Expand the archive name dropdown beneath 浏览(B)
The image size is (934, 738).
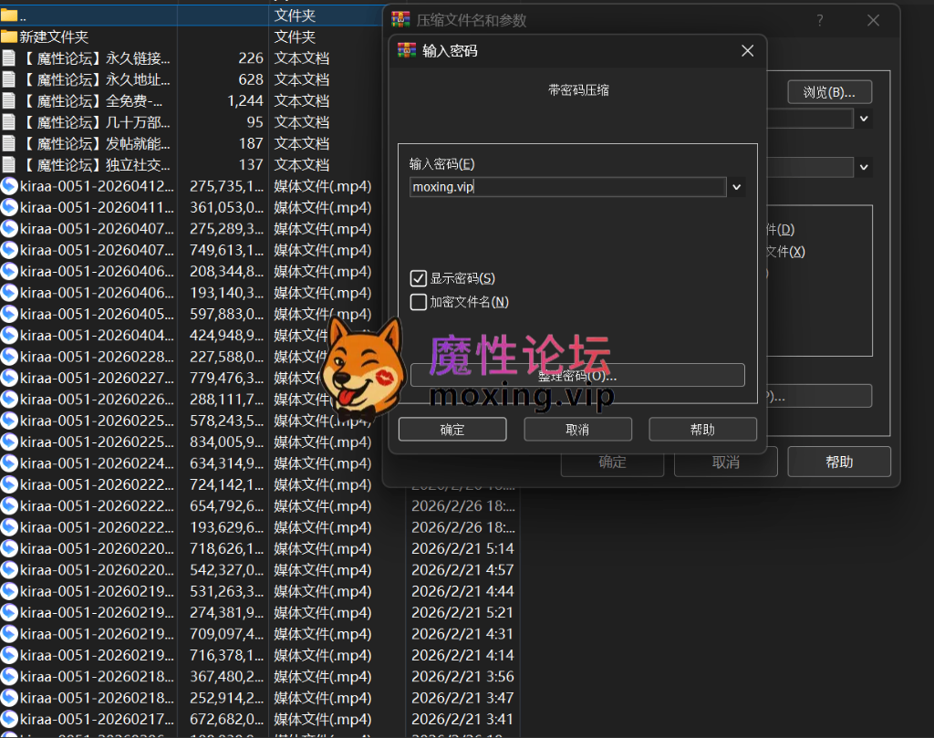pos(864,119)
